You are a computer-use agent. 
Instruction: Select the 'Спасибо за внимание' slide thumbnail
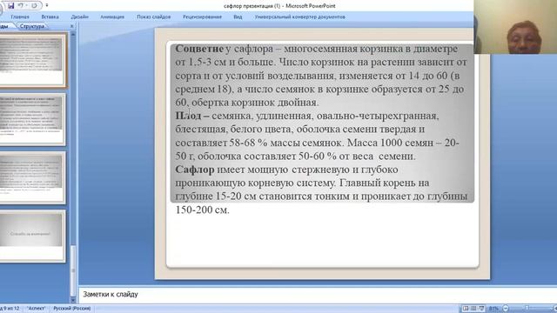point(32,236)
